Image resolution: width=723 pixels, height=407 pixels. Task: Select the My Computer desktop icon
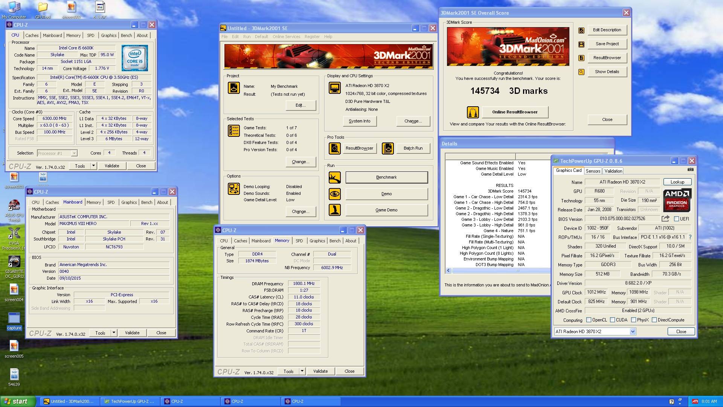14,10
